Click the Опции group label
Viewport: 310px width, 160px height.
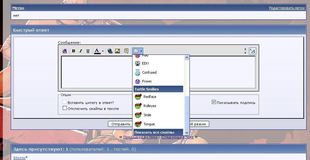click(x=66, y=95)
